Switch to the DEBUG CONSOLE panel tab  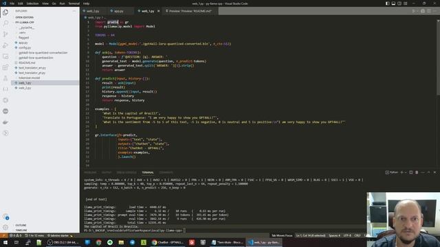coord(126,172)
